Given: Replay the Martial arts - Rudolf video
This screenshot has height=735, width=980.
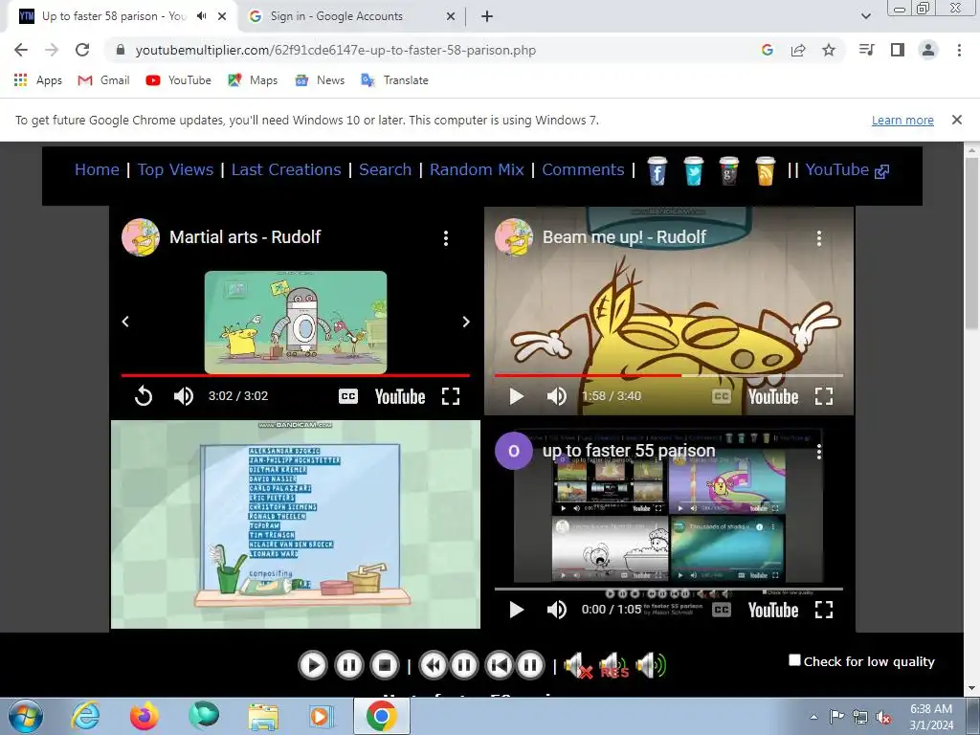Looking at the screenshot, I should click(x=144, y=395).
